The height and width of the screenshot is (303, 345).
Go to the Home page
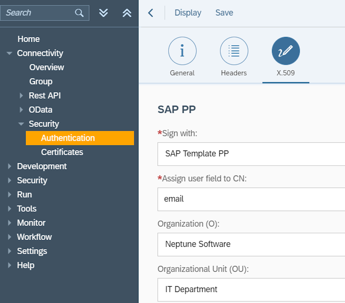pyautogui.click(x=29, y=39)
